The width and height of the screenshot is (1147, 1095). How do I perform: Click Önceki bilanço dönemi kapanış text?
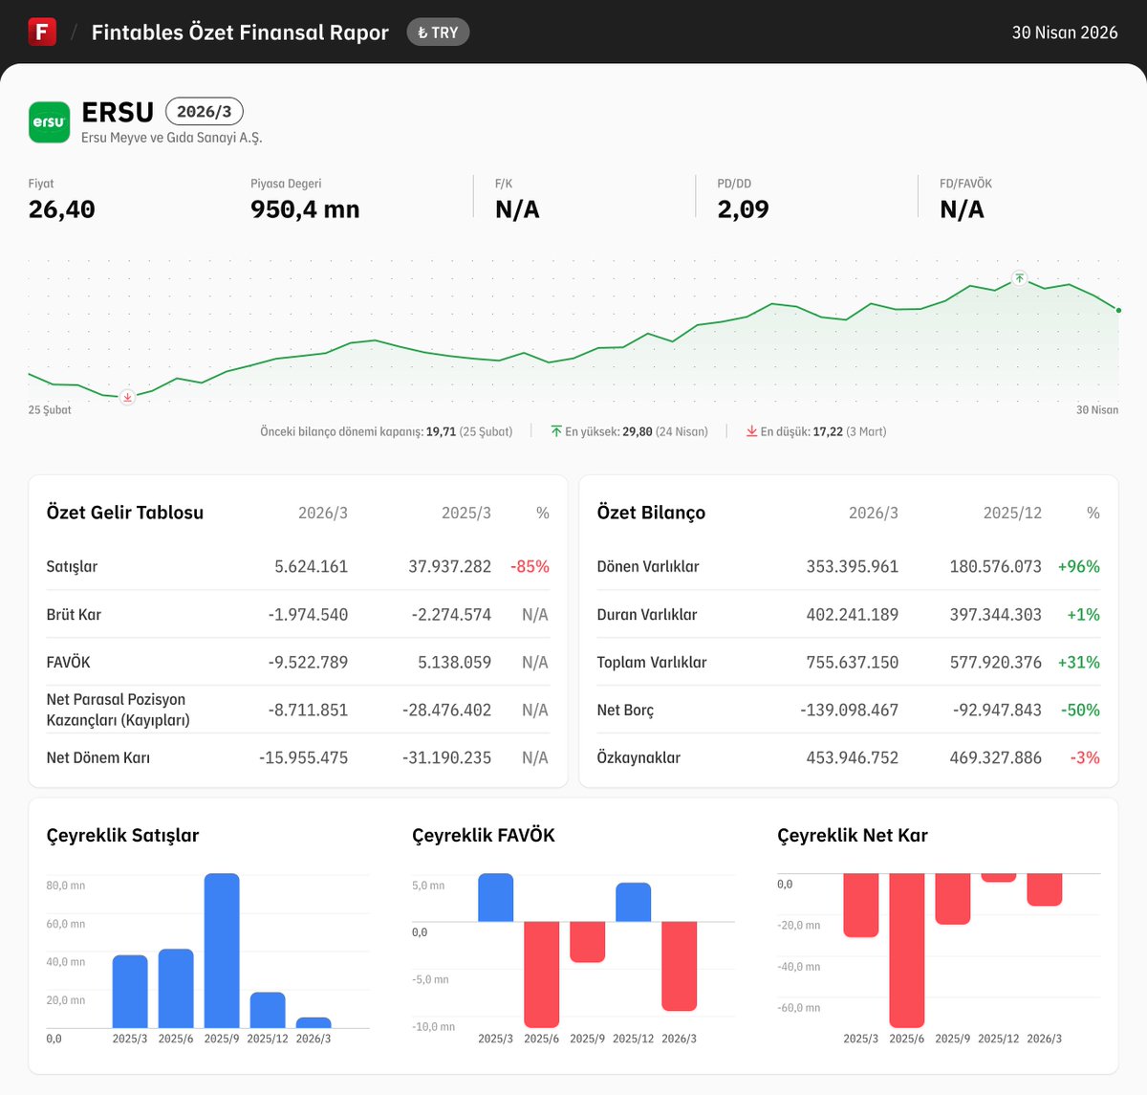(x=386, y=431)
